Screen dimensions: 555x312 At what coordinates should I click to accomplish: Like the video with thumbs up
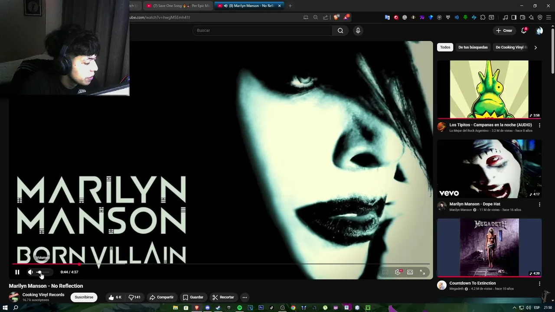115,297
